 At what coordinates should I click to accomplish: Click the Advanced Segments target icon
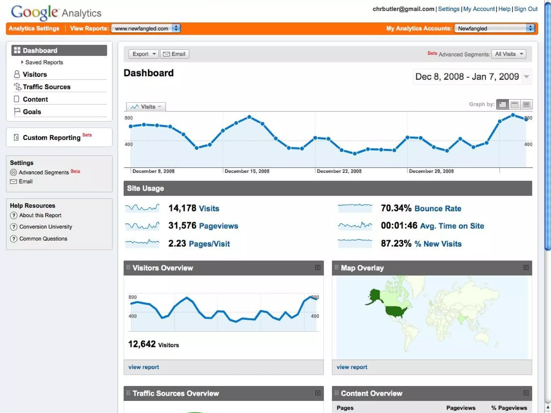pos(13,172)
